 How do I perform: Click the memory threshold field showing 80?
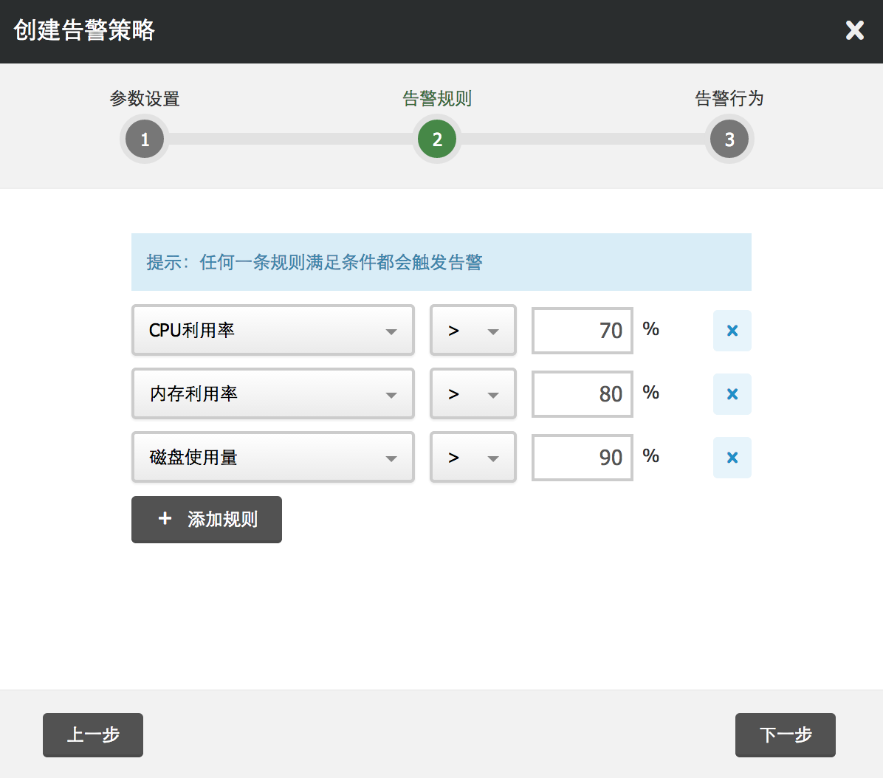pyautogui.click(x=582, y=394)
